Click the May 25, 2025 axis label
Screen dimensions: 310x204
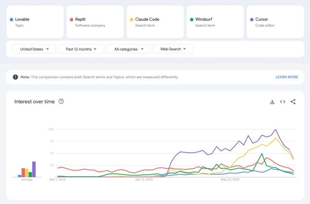coord(230,180)
